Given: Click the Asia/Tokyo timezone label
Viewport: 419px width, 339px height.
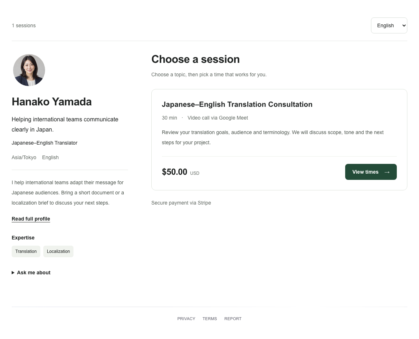Looking at the screenshot, I should [24, 157].
